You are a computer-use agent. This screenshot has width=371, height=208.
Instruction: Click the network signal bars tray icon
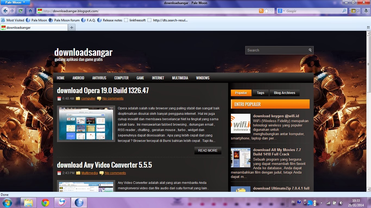[x=328, y=203]
